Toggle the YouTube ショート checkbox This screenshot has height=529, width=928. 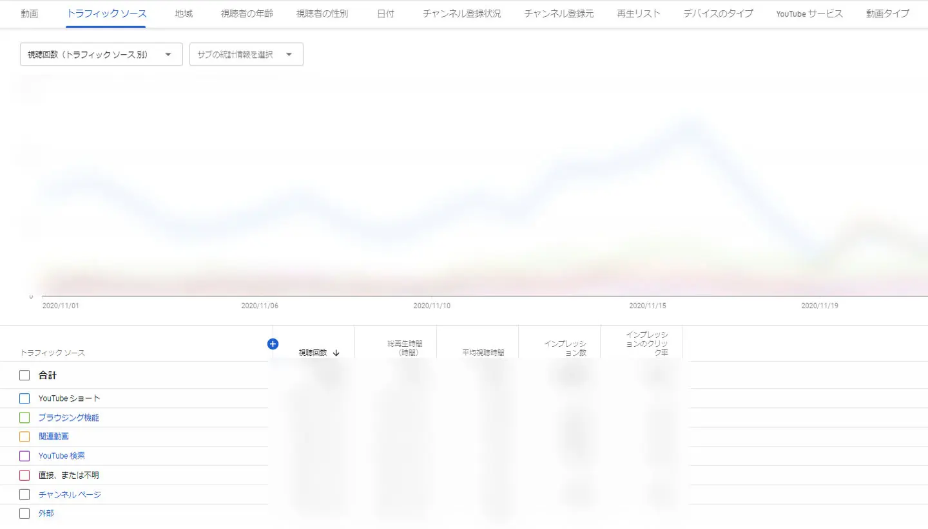24,398
